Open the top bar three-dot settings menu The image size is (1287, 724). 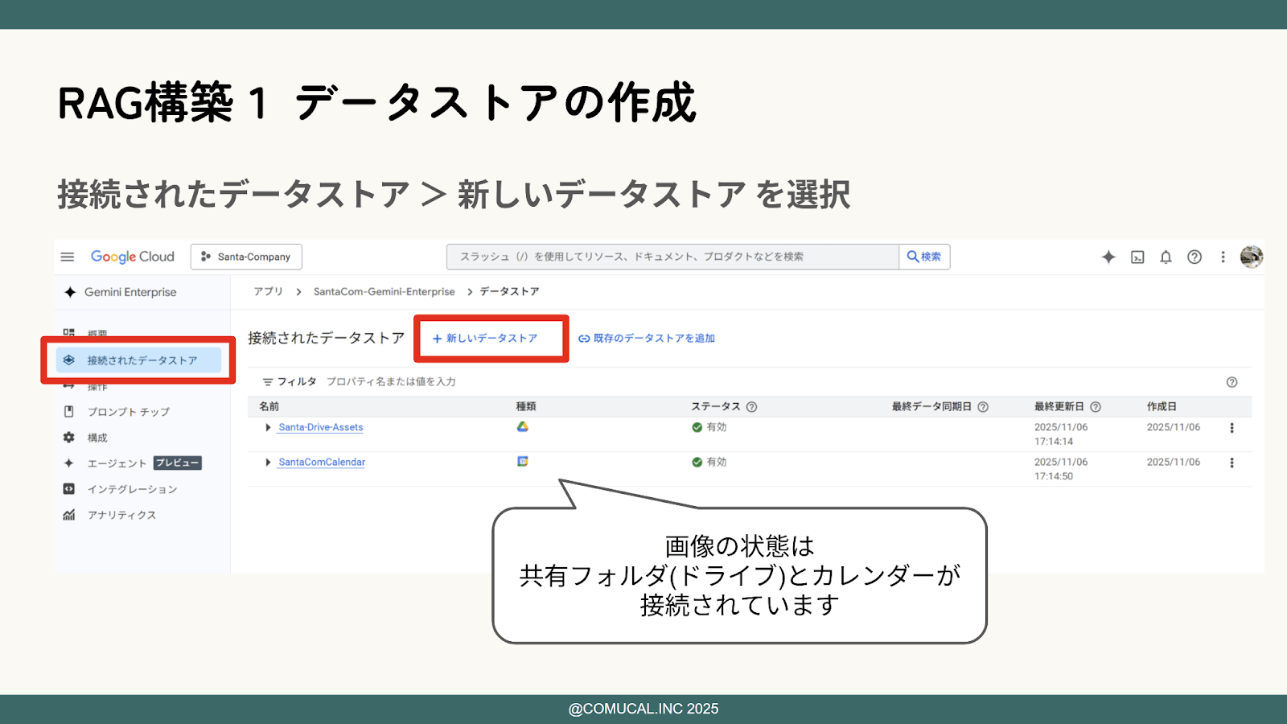1223,257
